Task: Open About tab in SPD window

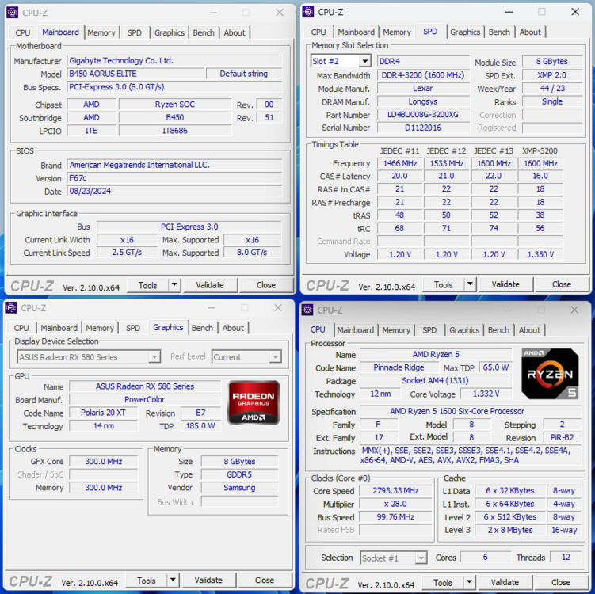Action: click(x=530, y=32)
